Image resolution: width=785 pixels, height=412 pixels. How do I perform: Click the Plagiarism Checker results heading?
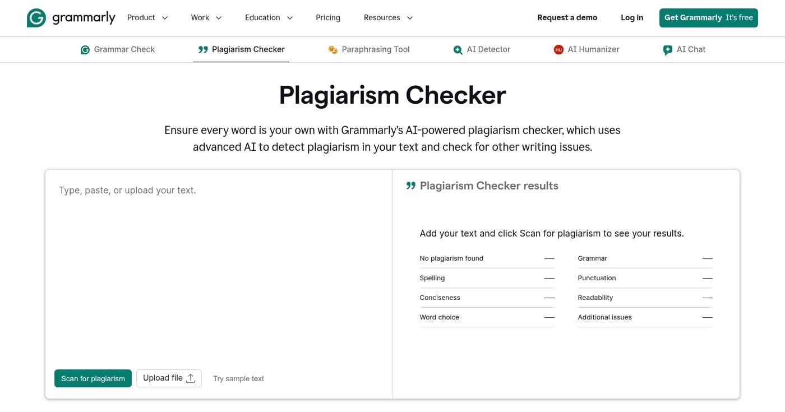coord(489,186)
